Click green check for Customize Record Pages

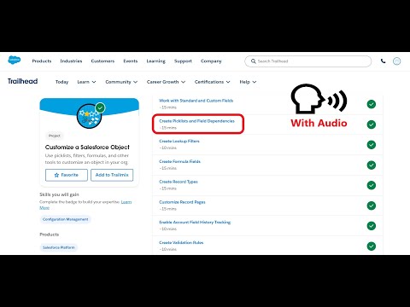(x=372, y=206)
